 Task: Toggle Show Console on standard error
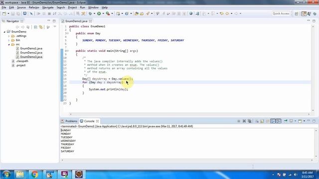(x=278, y=121)
